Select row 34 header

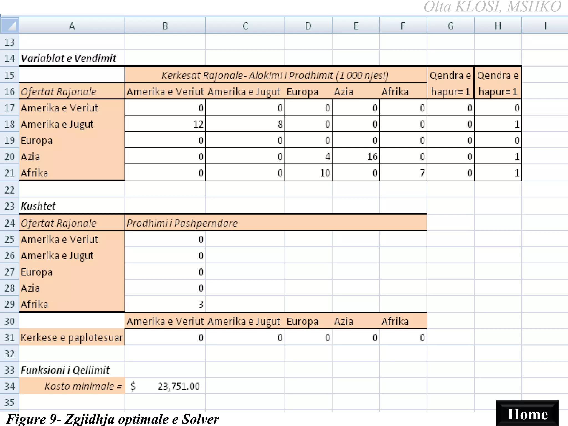(9, 386)
